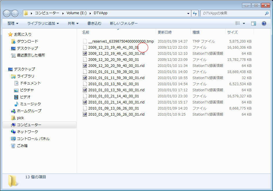Expand arrow after コンピューター breadcrumb
Screen dimensions: 273x191
(63, 13)
